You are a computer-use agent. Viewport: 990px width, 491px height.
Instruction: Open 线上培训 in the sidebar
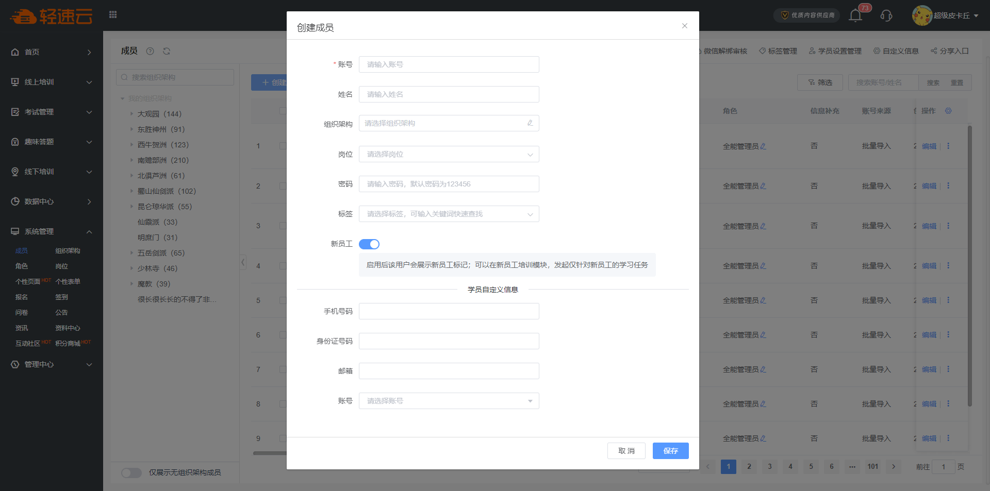[x=52, y=82]
